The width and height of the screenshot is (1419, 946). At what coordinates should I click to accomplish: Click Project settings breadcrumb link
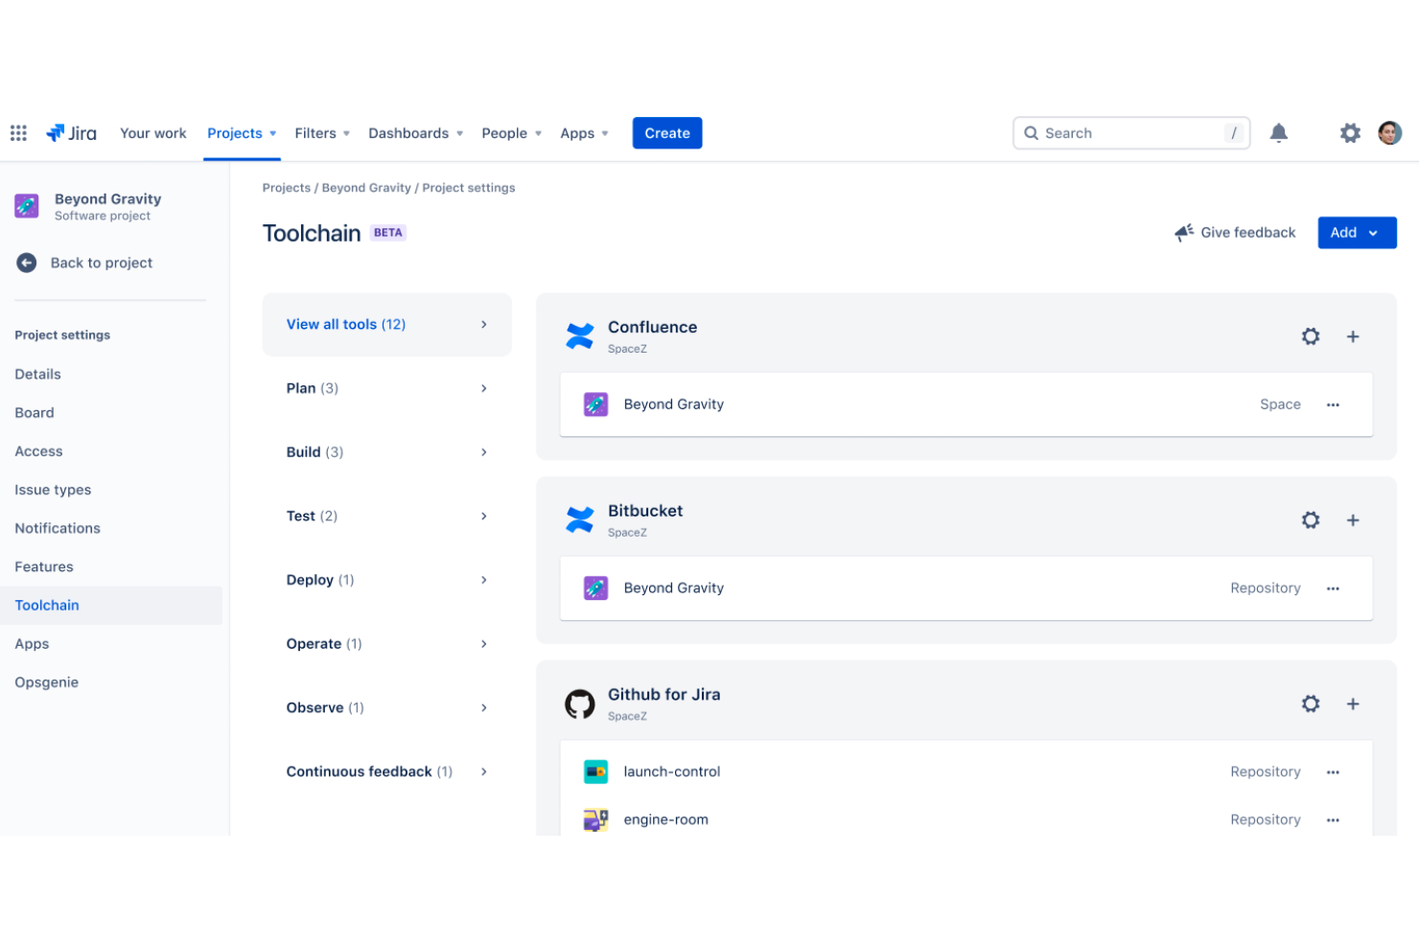[469, 188]
